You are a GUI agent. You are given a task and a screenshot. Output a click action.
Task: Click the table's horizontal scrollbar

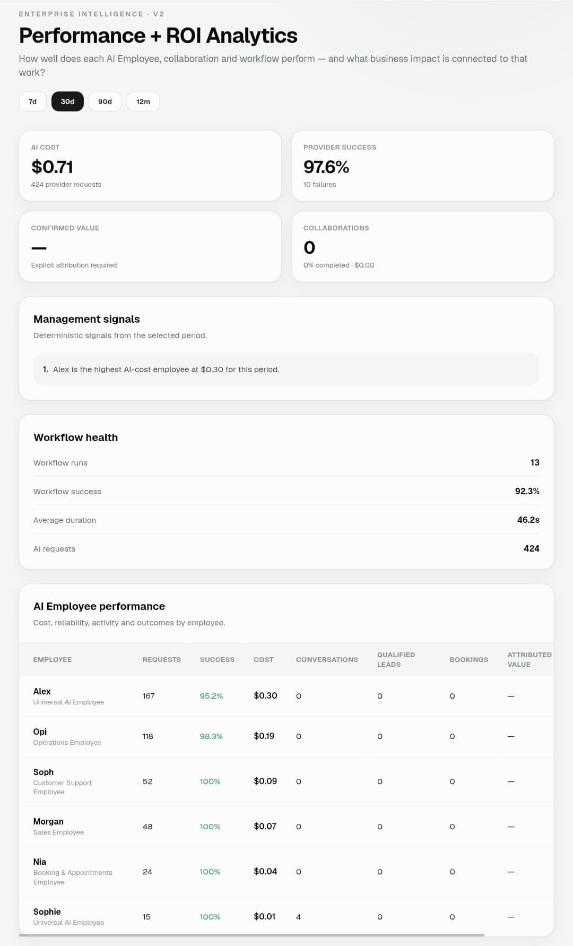[251, 935]
